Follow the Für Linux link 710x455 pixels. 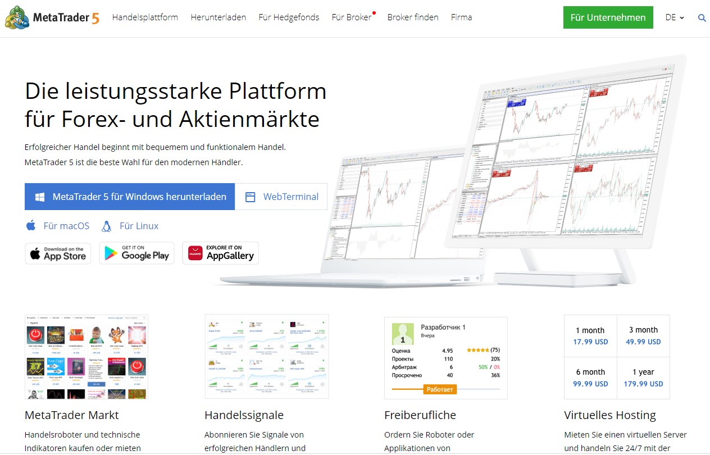[139, 226]
